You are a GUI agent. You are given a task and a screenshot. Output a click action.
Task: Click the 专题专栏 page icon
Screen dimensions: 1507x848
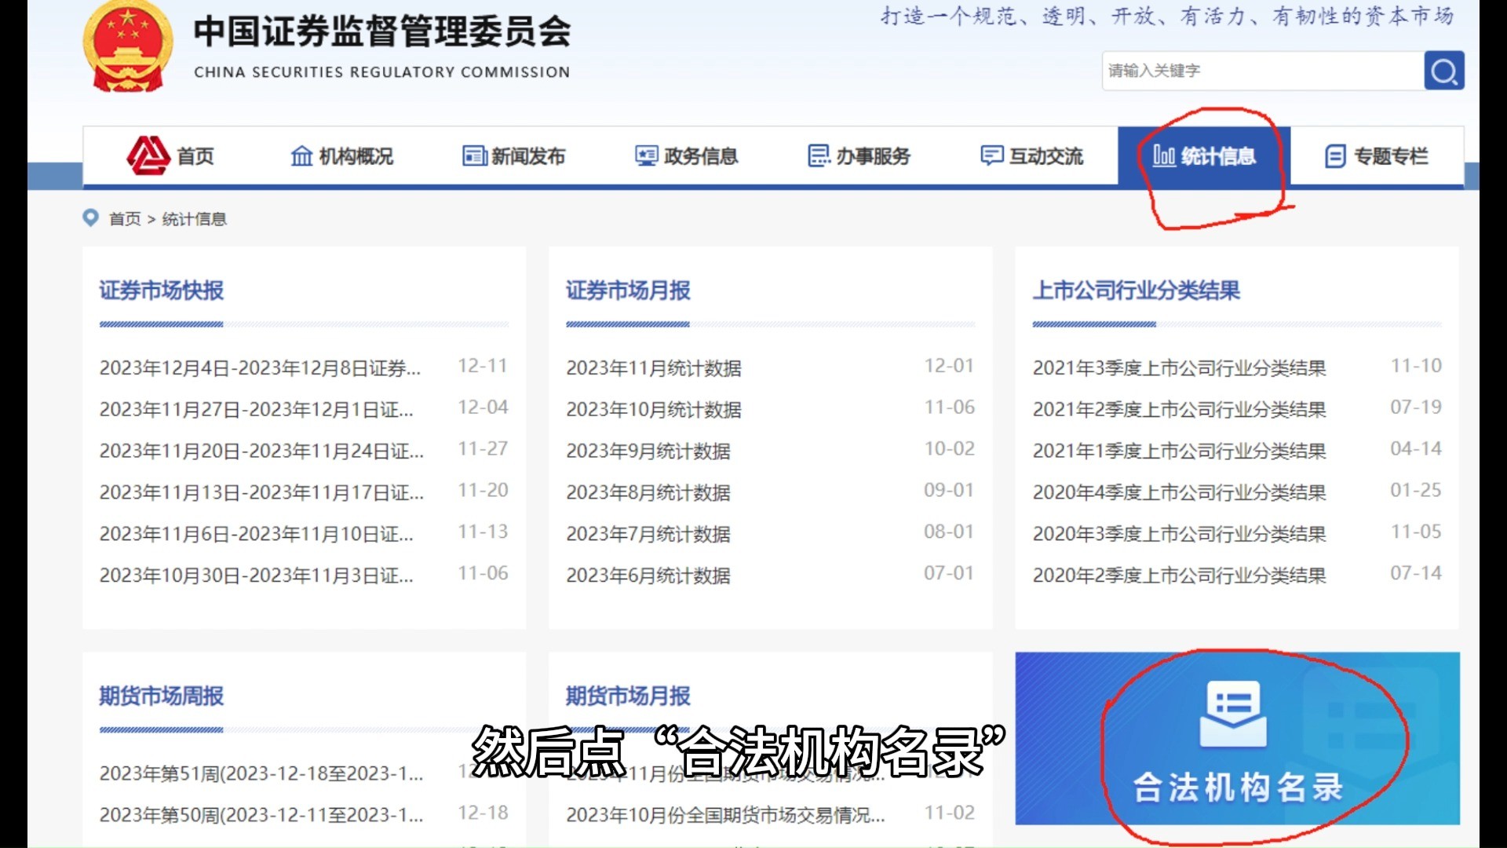click(1336, 156)
